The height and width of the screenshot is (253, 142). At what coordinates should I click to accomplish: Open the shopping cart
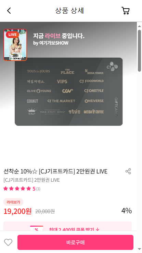pyautogui.click(x=126, y=11)
